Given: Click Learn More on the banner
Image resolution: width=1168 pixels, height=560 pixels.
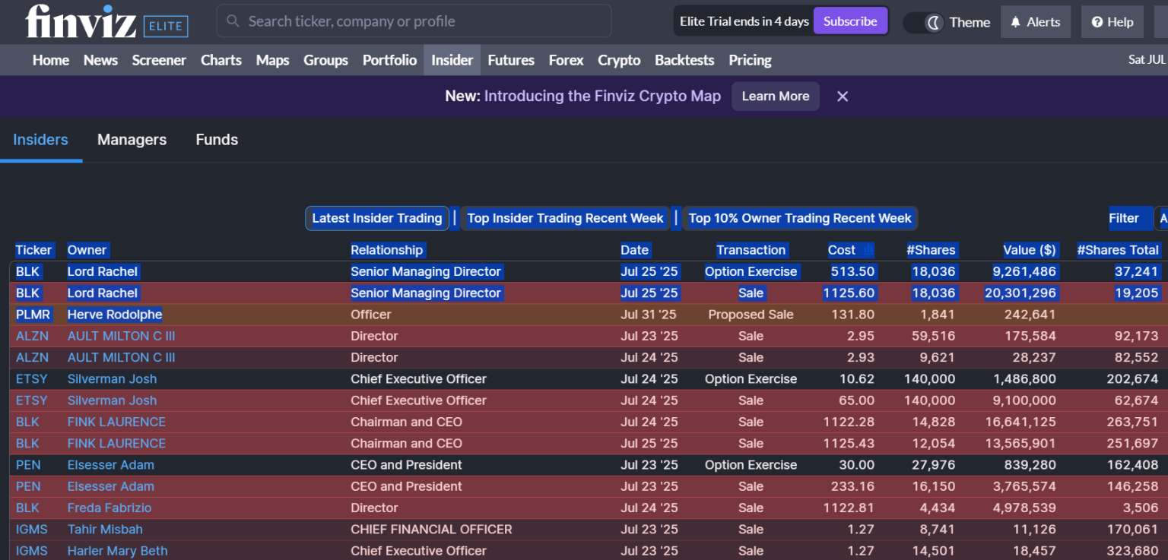Looking at the screenshot, I should click(x=775, y=96).
